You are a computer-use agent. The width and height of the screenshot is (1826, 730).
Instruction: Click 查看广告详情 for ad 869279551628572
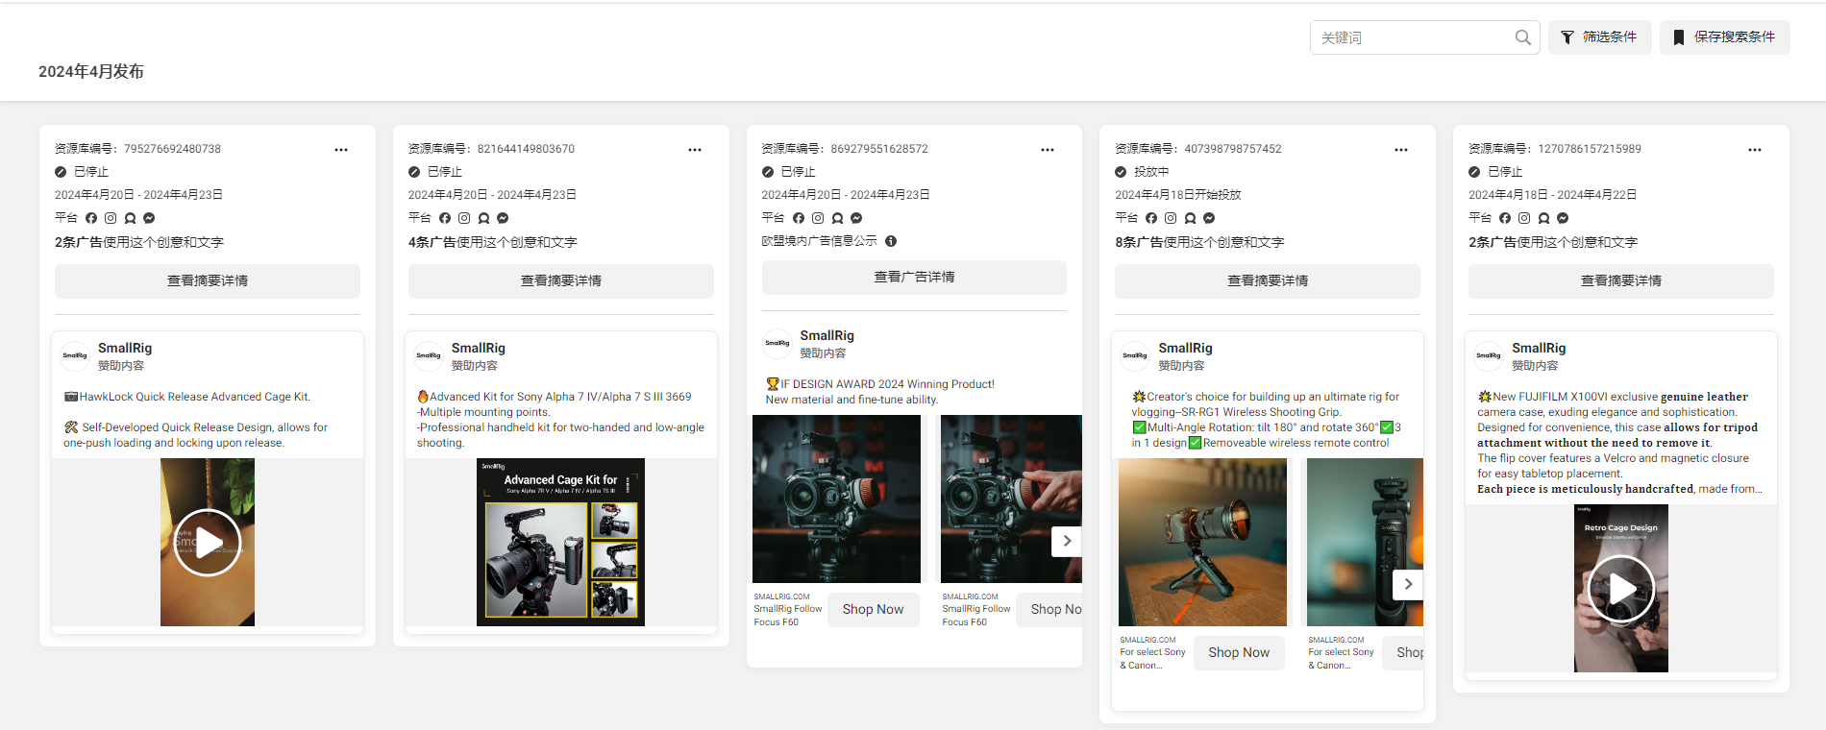[914, 277]
